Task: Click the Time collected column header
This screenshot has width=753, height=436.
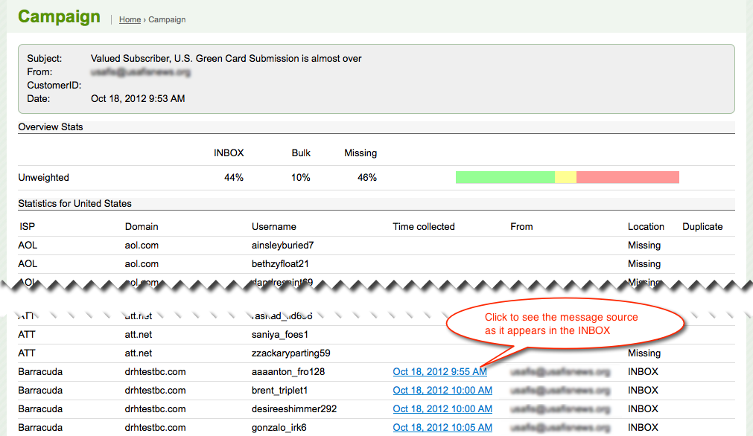Action: pyautogui.click(x=423, y=226)
